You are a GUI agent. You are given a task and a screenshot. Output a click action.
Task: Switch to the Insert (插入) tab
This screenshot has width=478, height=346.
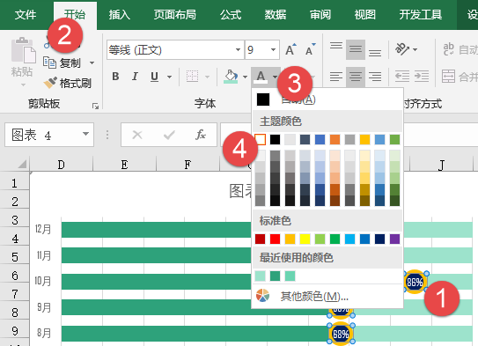coord(120,15)
